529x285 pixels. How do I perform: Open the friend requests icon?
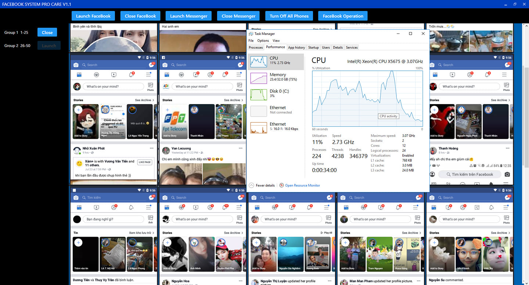click(x=96, y=74)
